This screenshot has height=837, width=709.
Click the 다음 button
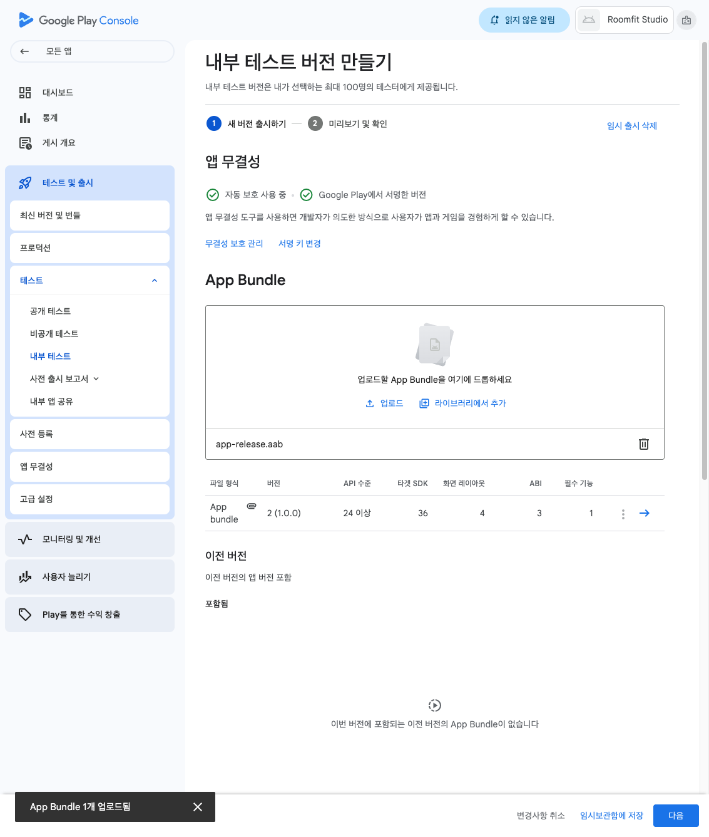675,816
